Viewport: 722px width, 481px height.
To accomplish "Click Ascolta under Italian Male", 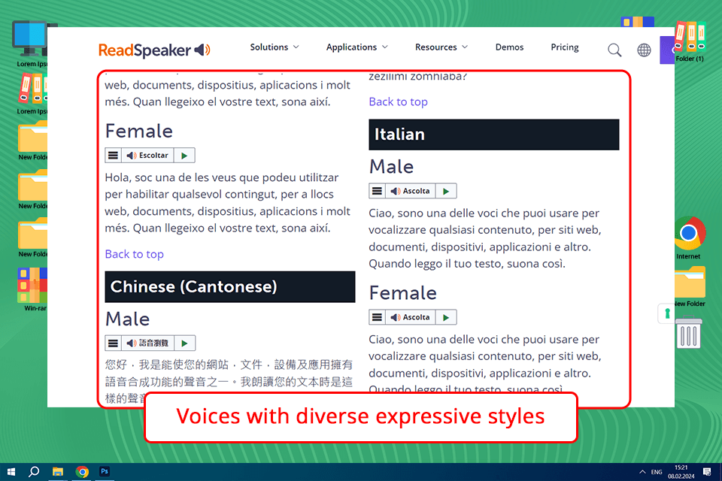I will click(x=411, y=191).
